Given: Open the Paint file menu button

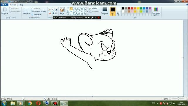Looking at the screenshot, I should (4, 5).
